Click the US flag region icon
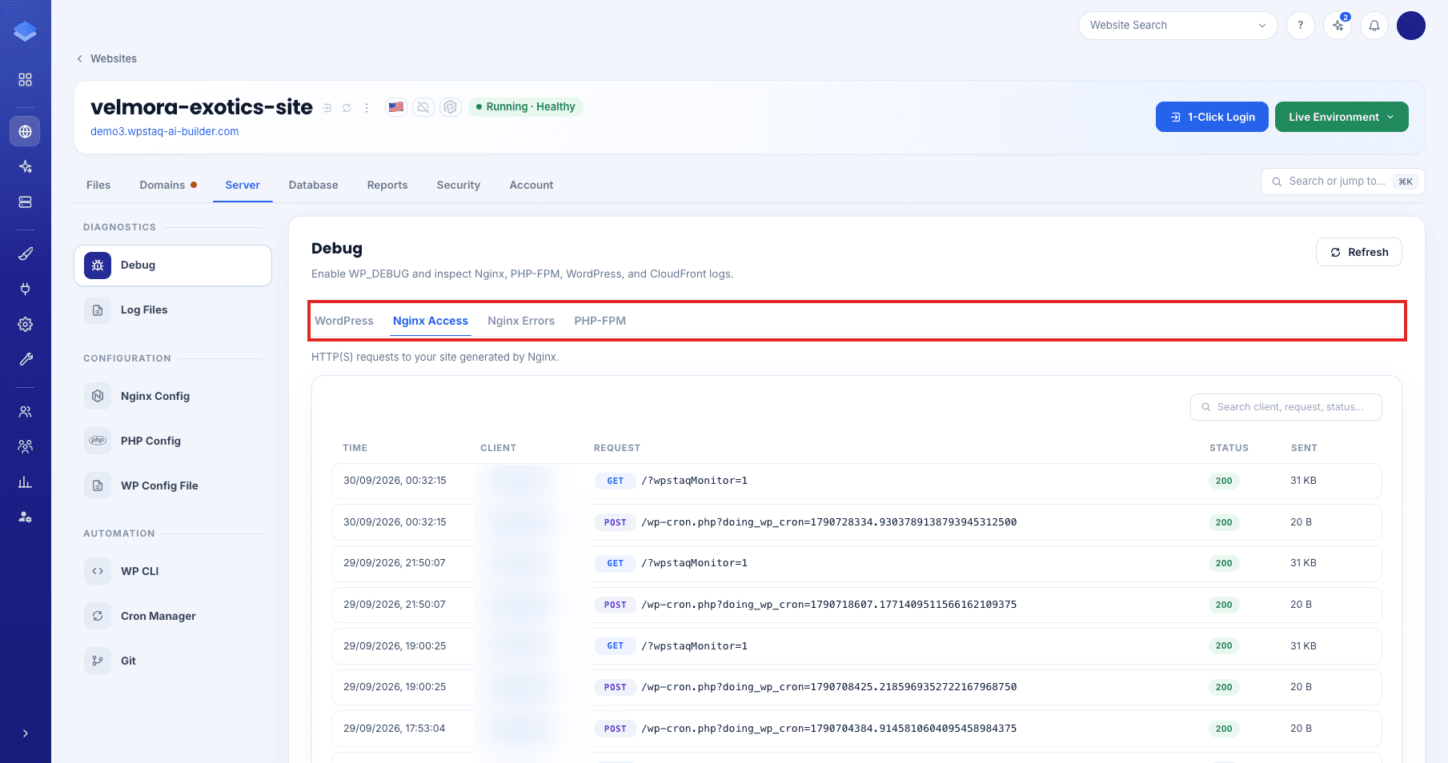 (396, 106)
